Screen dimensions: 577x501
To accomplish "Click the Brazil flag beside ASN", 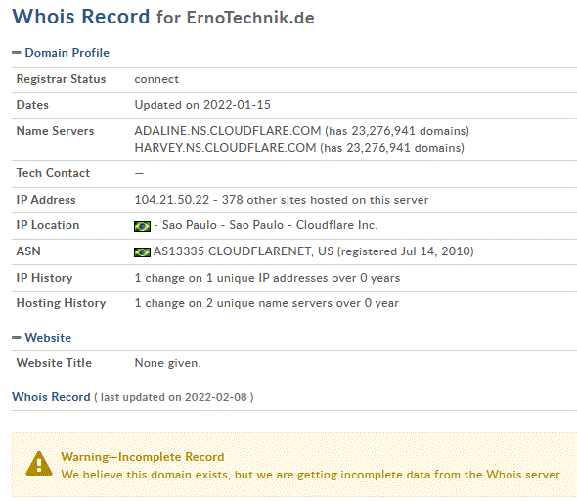I will tap(142, 252).
